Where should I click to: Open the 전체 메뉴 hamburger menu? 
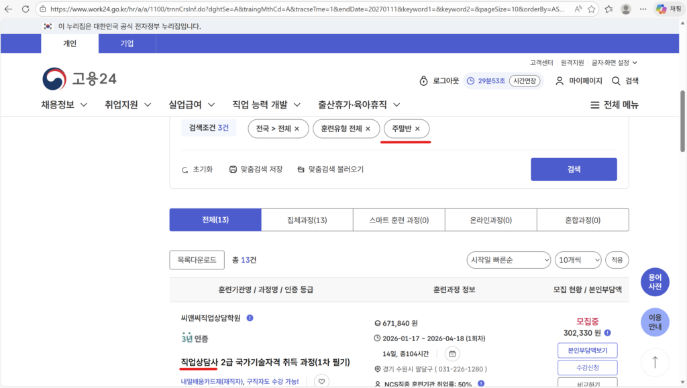tap(595, 105)
